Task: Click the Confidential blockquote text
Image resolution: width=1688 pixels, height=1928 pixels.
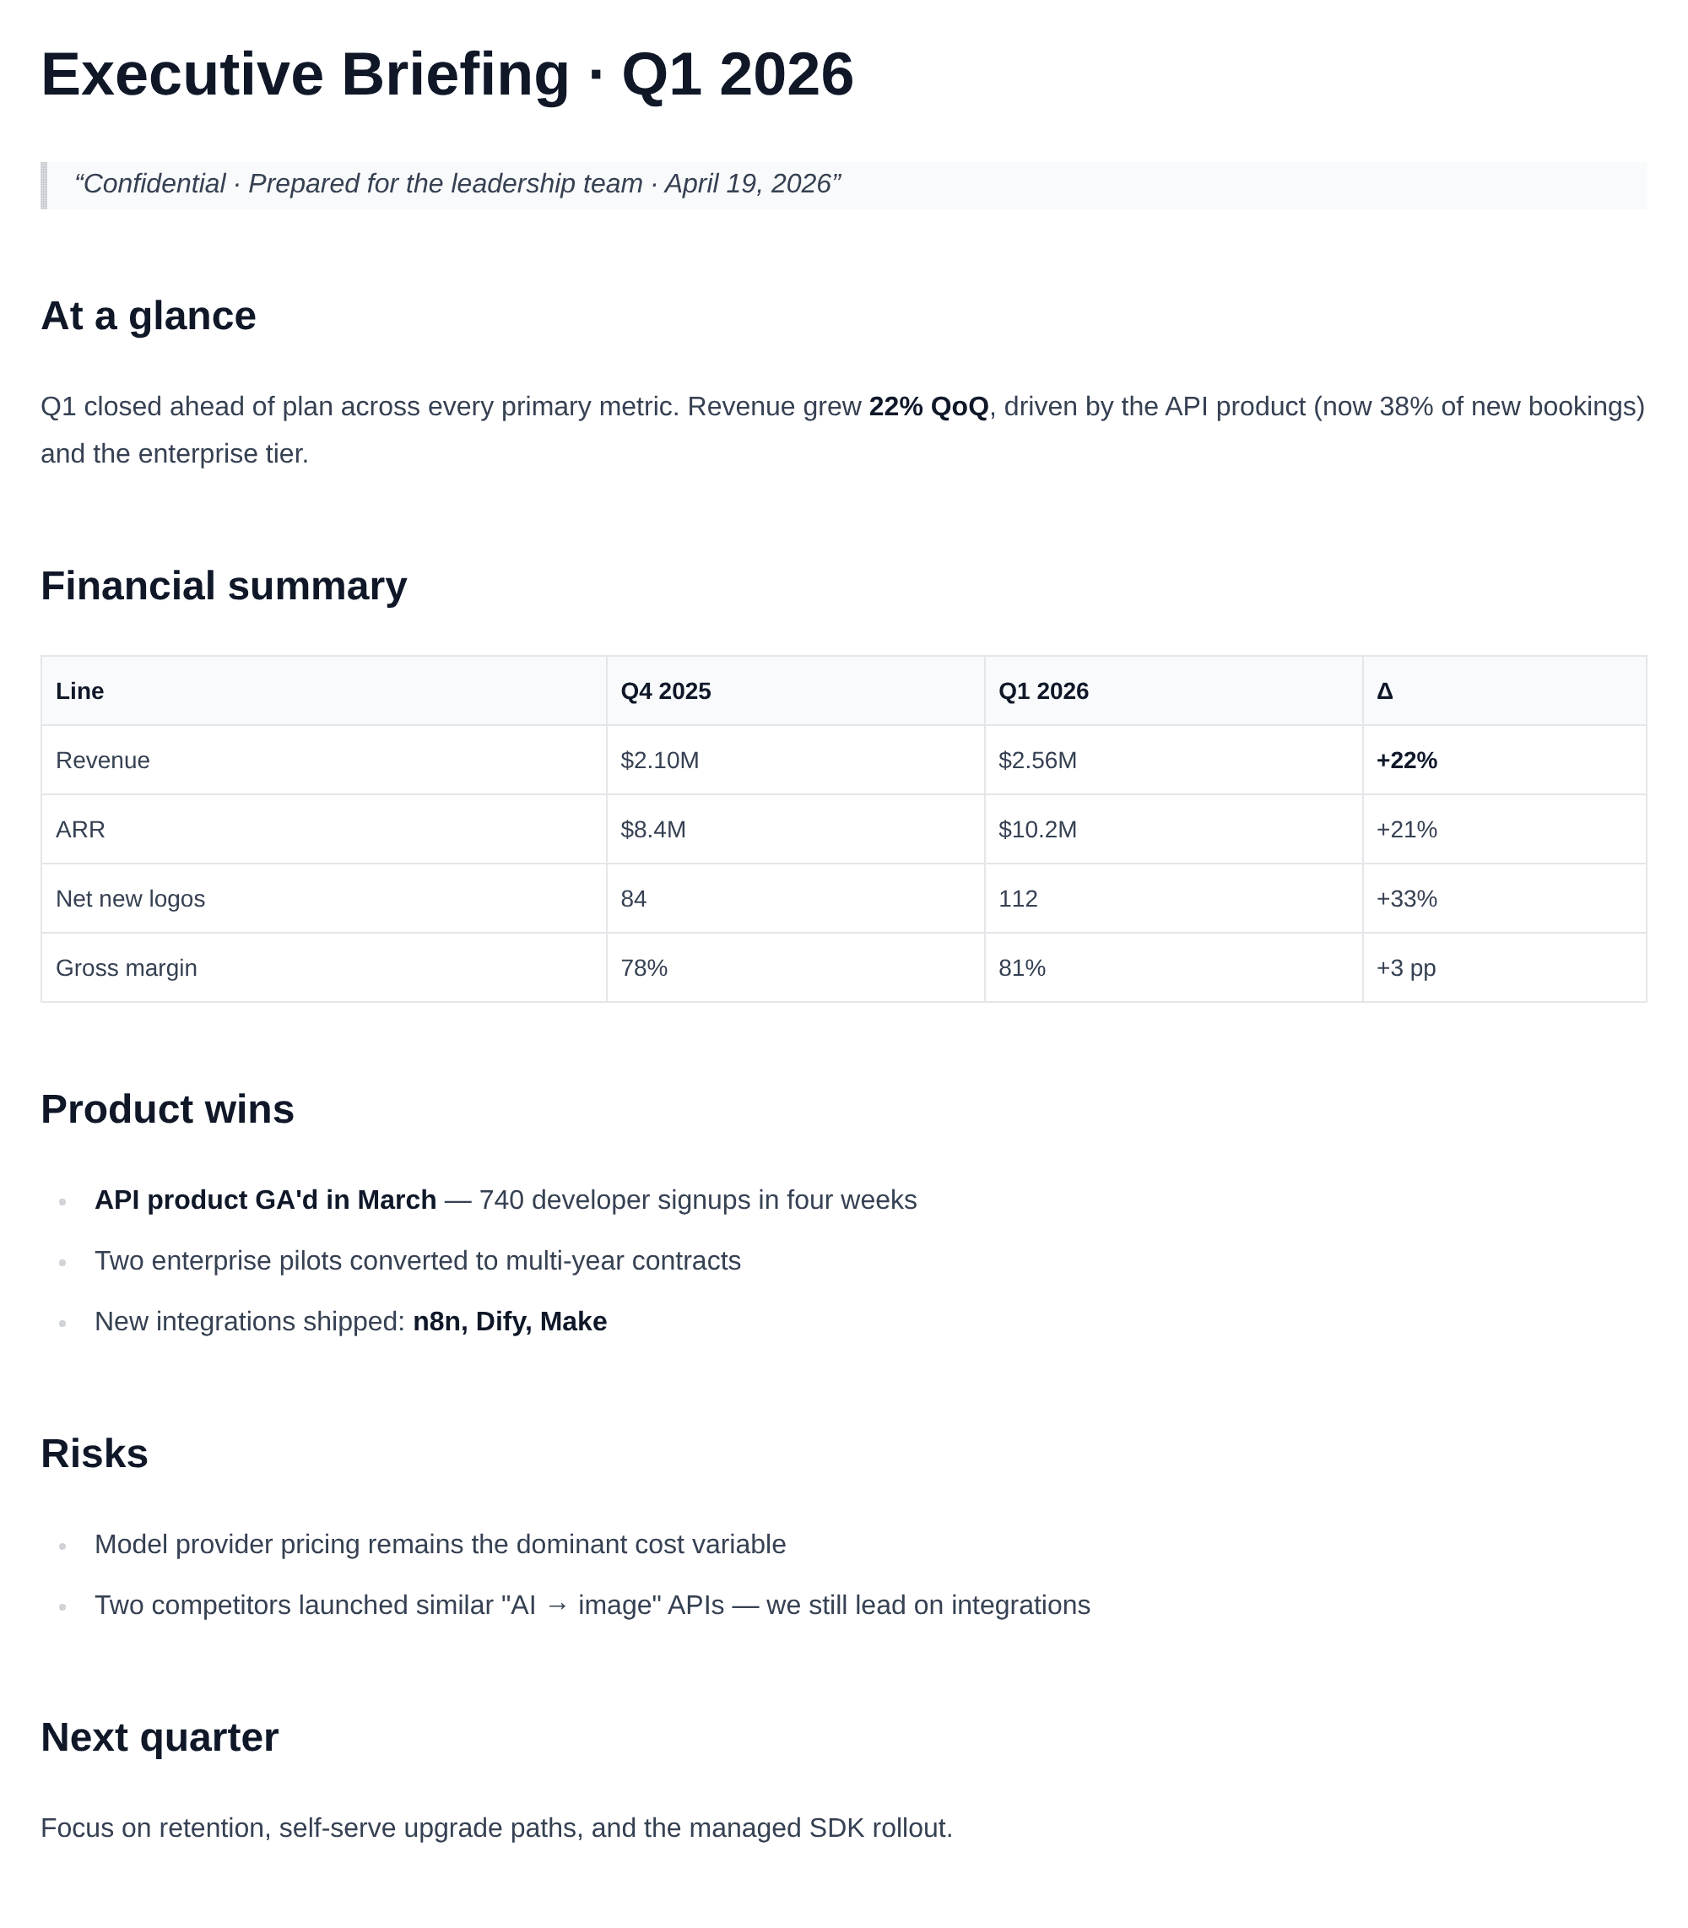Action: 457,184
